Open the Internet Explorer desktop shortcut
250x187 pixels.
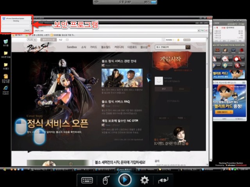coord(5,90)
